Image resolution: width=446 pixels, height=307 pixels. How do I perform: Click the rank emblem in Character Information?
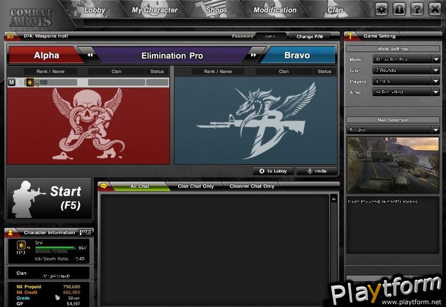tap(21, 245)
